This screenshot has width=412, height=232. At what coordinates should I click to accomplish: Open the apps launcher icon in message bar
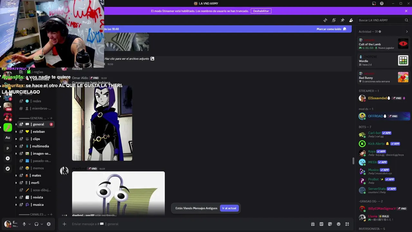[x=347, y=224]
